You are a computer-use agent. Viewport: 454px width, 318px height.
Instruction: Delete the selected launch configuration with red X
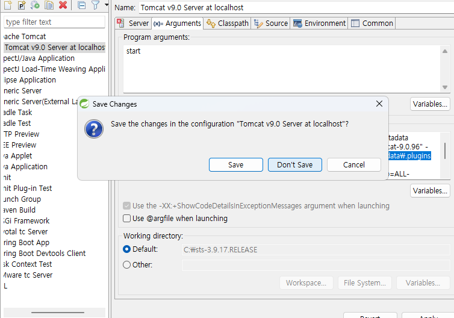(63, 5)
